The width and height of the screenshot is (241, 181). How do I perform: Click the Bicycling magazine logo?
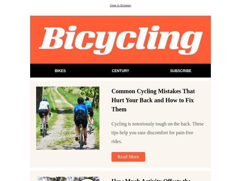120,39
